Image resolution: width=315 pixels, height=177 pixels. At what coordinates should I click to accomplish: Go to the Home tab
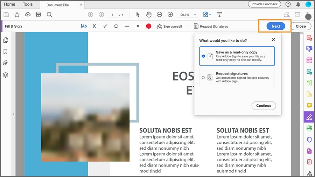(9, 4)
